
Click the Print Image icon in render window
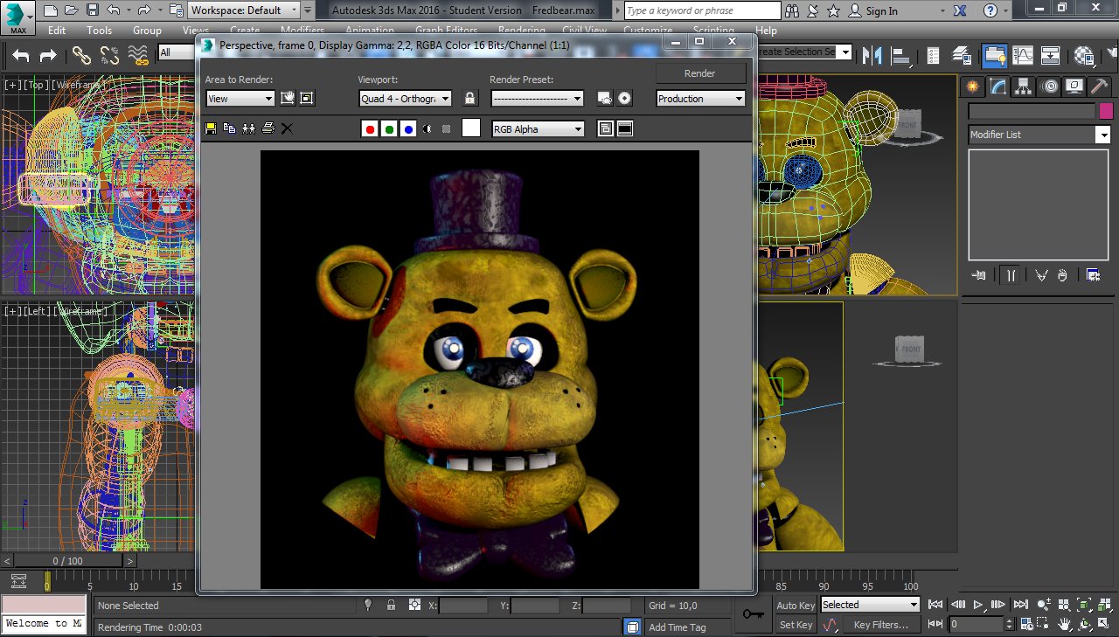[x=268, y=128]
